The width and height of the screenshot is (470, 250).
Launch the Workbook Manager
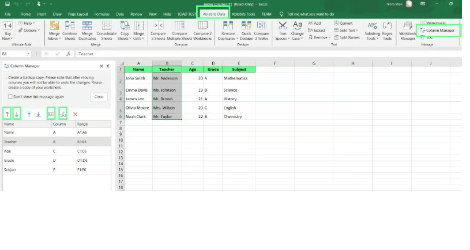[x=407, y=31]
